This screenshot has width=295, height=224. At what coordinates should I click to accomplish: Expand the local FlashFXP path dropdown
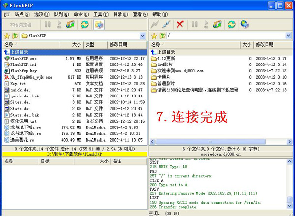[143, 36]
